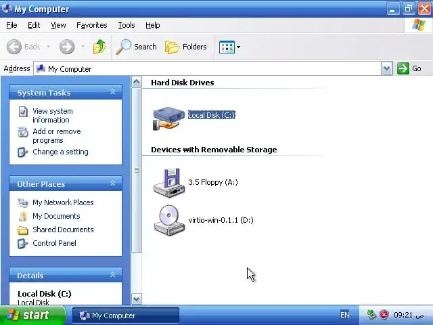Image resolution: width=433 pixels, height=325 pixels.
Task: Open Shared Documents link
Action: tap(63, 230)
